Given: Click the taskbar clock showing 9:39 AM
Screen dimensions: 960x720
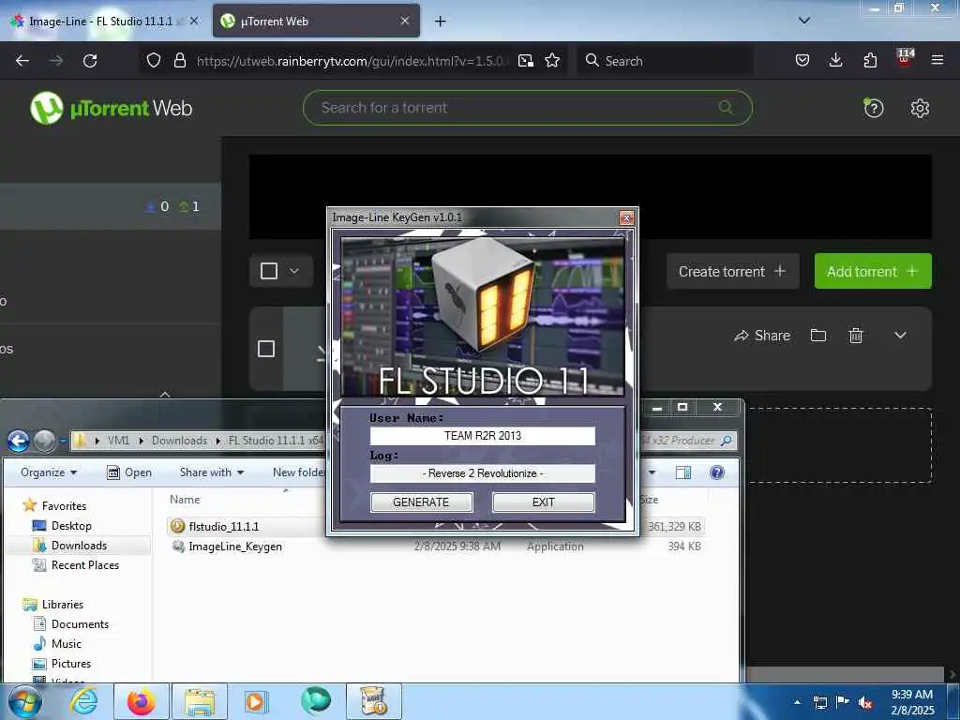Looking at the screenshot, I should (912, 701).
